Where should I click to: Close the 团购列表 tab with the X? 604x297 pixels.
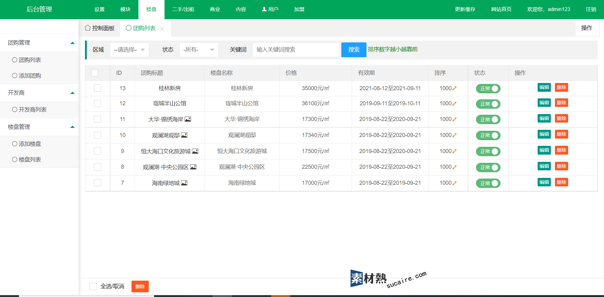pos(162,29)
